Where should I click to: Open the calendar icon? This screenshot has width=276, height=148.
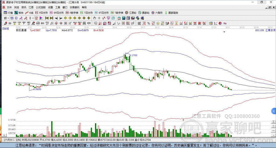point(119,18)
